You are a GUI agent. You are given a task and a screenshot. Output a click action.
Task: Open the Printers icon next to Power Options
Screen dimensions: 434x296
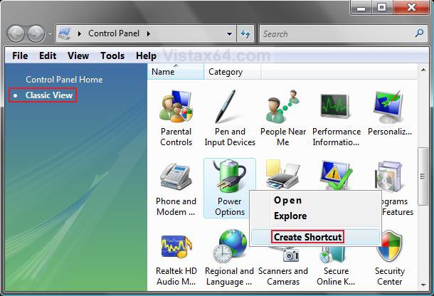point(283,175)
